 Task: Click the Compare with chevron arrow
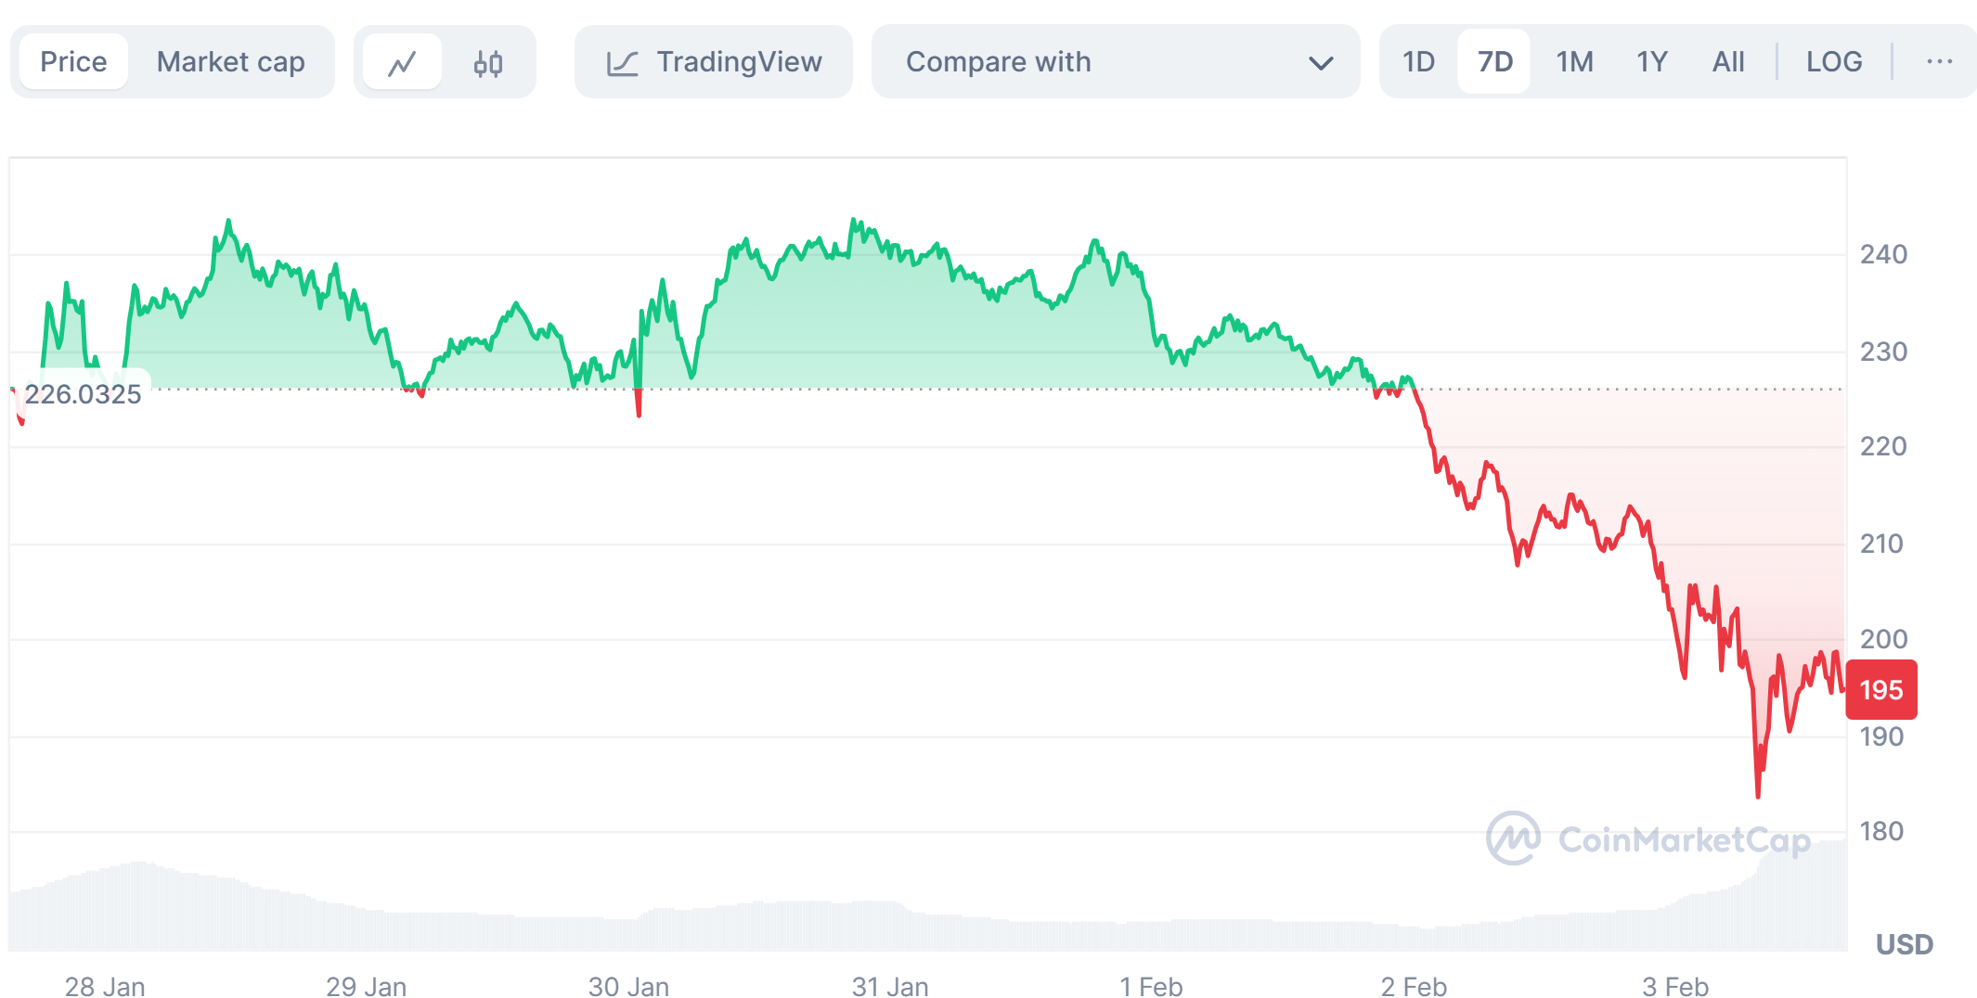[x=1320, y=63]
